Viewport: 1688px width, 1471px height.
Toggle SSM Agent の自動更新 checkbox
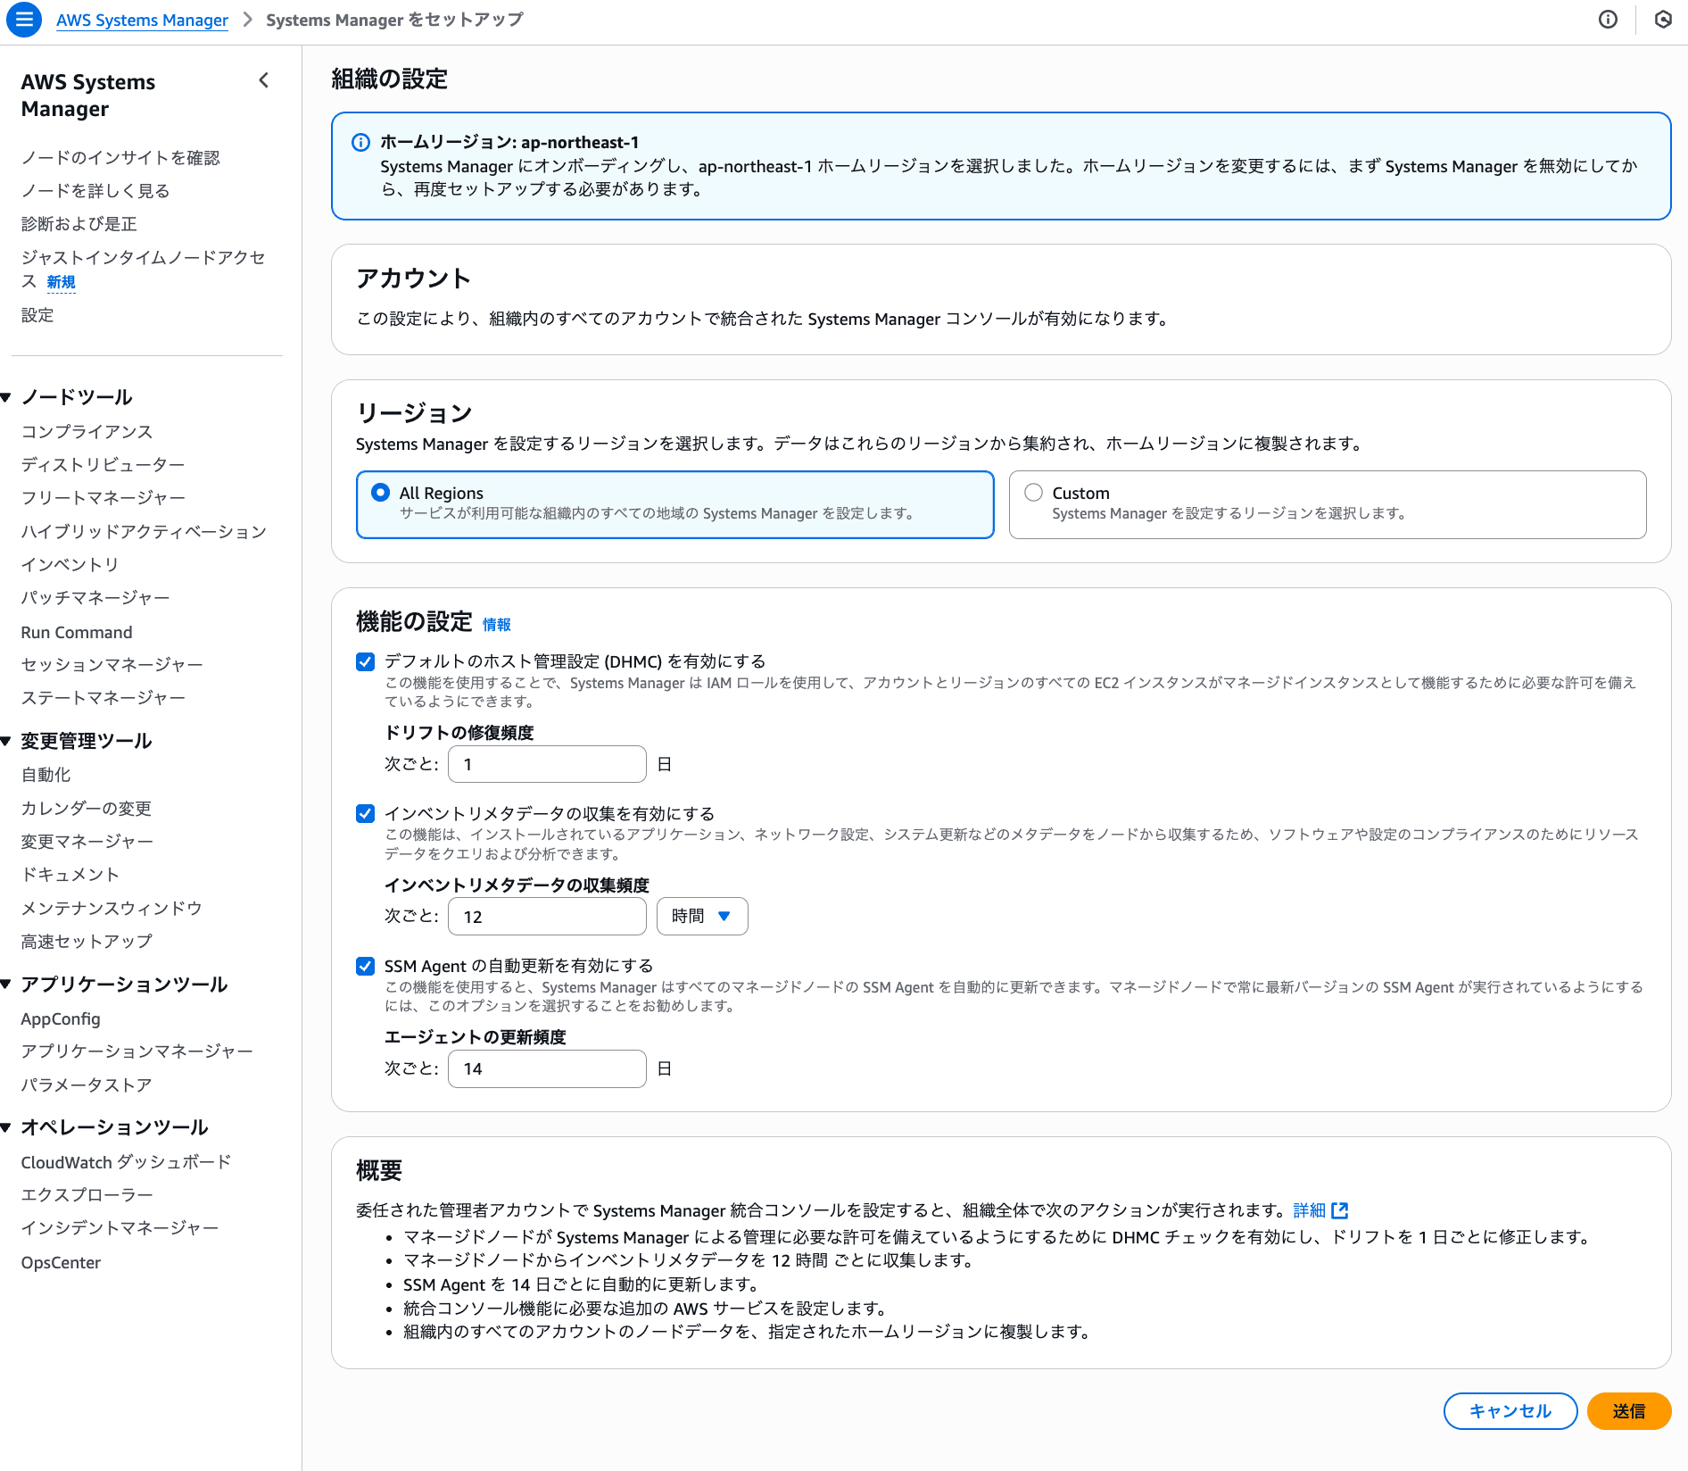[x=365, y=966]
